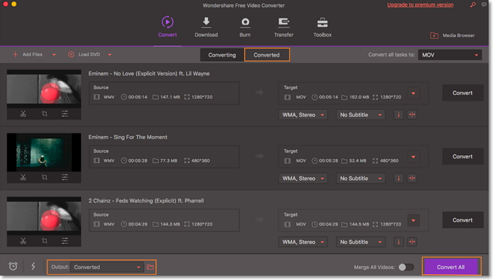Open WMA, Stereo dropdown for Sing For The Moment
This screenshot has width=493, height=280.
pos(303,178)
